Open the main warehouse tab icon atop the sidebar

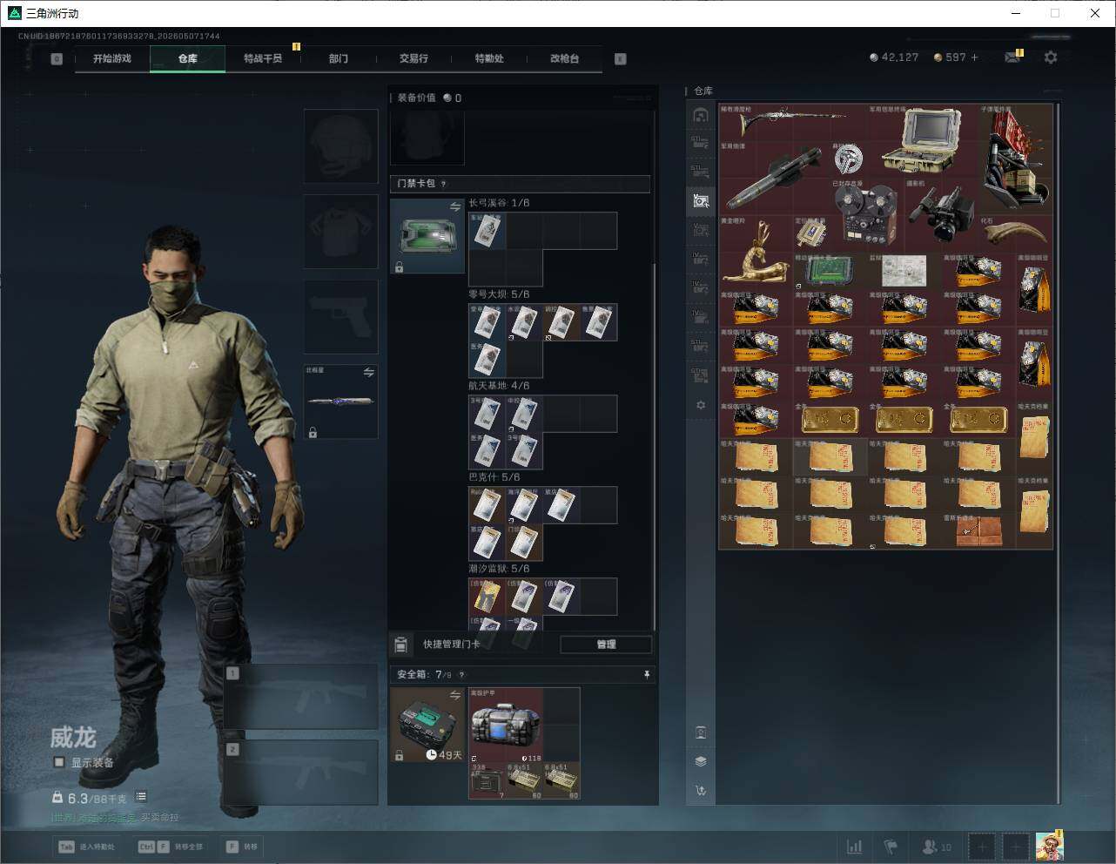coord(701,115)
